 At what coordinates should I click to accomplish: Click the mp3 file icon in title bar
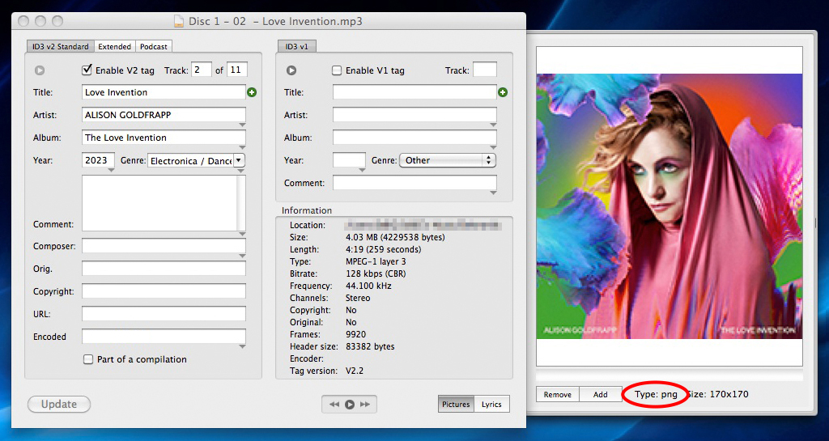coord(180,21)
